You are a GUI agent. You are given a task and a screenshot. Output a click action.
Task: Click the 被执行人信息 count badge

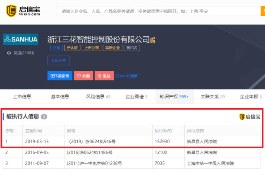click(x=44, y=116)
